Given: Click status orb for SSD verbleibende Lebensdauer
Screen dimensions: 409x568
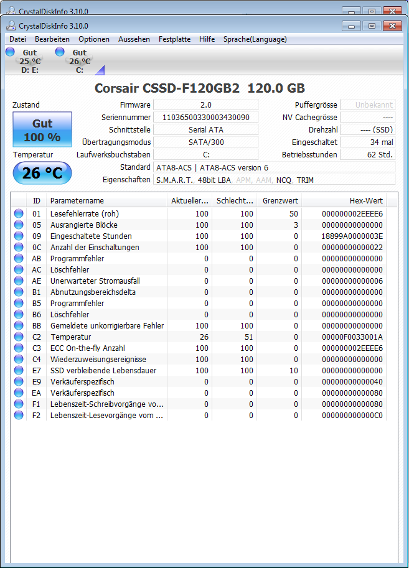Looking at the screenshot, I should click(19, 371).
